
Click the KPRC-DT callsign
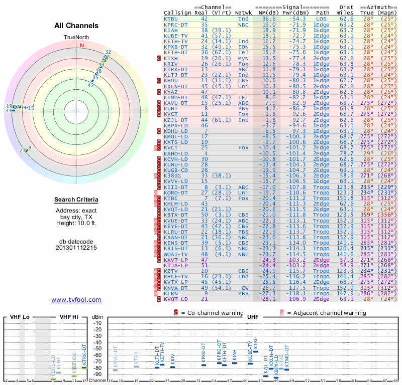pos(176,25)
